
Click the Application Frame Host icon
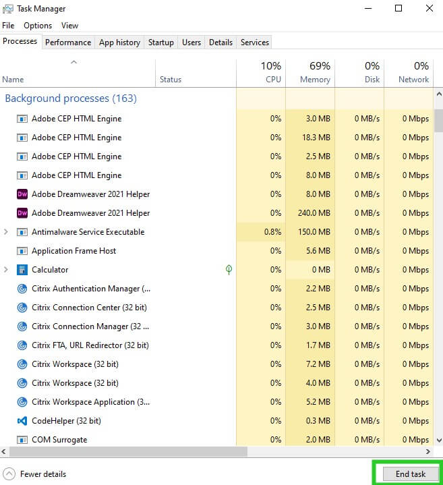click(x=22, y=251)
